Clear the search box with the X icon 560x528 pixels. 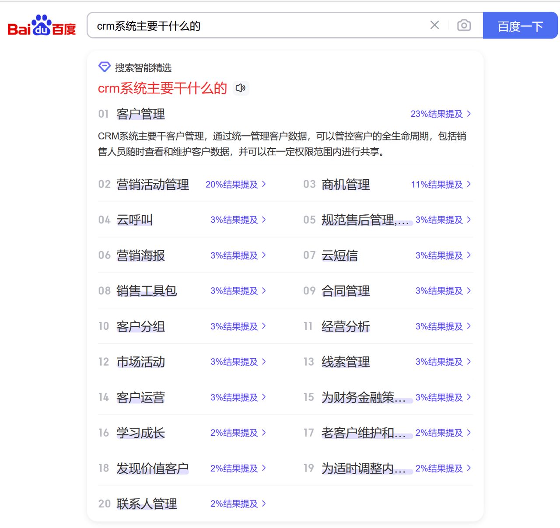click(x=434, y=25)
